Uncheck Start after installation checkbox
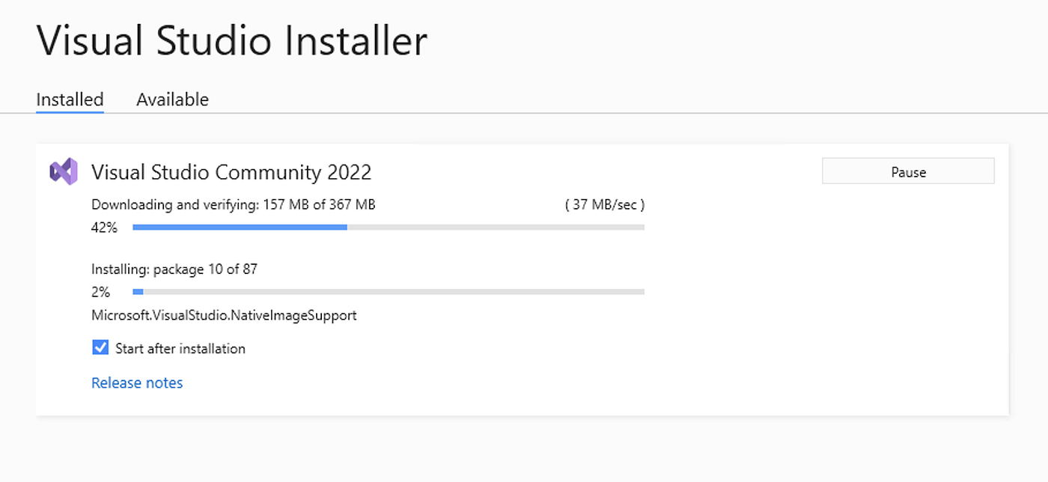Image resolution: width=1048 pixels, height=482 pixels. pos(100,348)
